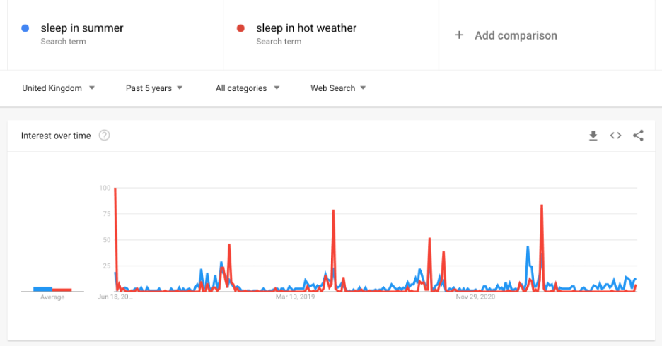Click the red Average bar
The image size is (662, 346).
[62, 290]
